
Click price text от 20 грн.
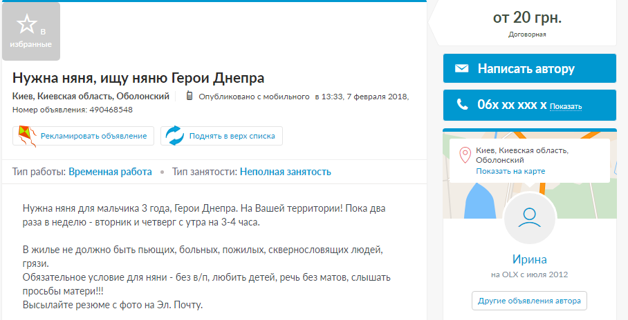pyautogui.click(x=527, y=18)
